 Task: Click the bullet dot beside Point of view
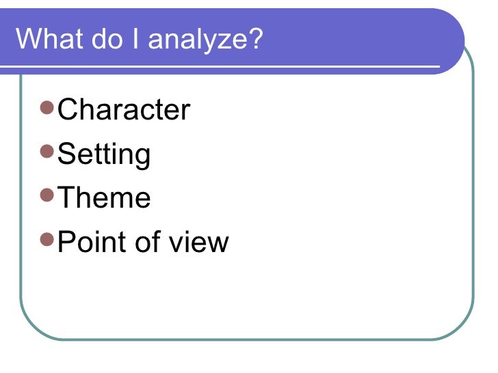tap(47, 239)
